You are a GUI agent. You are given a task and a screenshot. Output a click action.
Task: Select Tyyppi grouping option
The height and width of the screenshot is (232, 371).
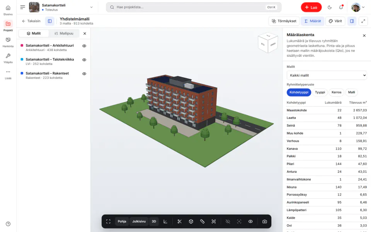(320, 92)
